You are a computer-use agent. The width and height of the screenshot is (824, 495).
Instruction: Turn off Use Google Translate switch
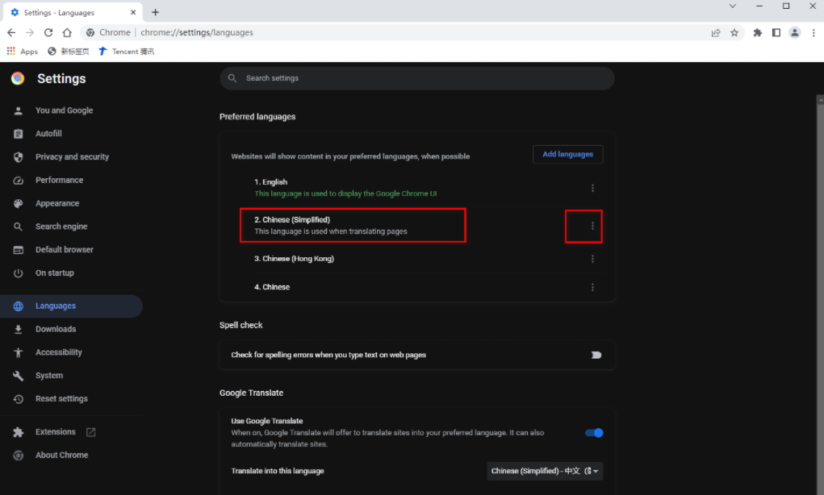coord(594,433)
